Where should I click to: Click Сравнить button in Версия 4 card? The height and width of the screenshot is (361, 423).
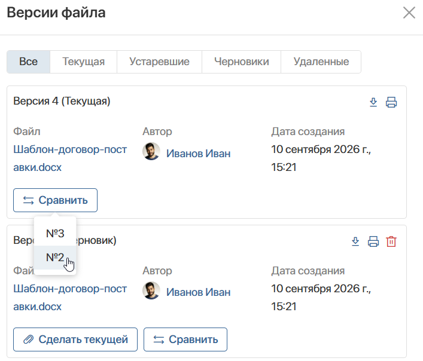pyautogui.click(x=55, y=200)
